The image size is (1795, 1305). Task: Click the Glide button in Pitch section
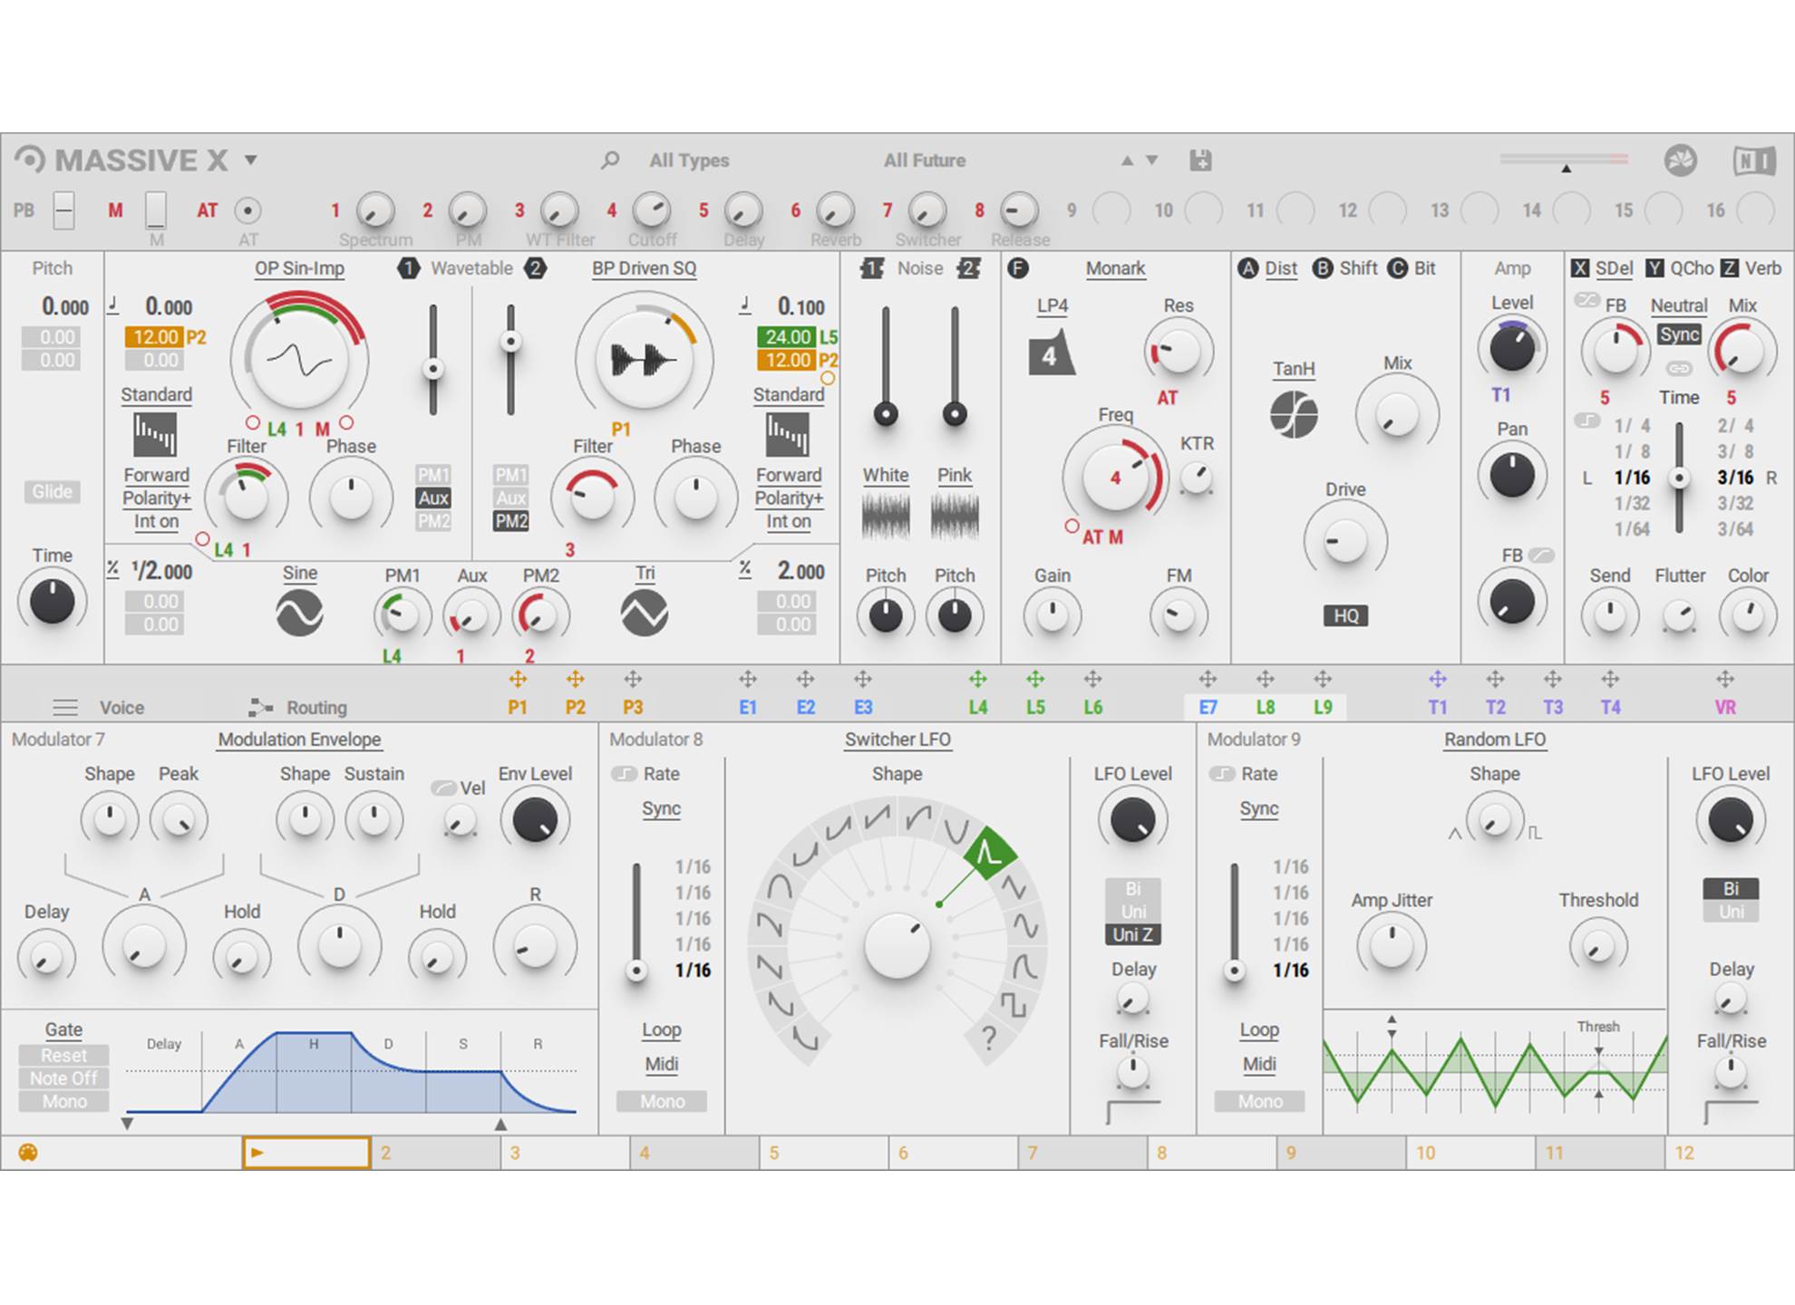click(x=53, y=491)
